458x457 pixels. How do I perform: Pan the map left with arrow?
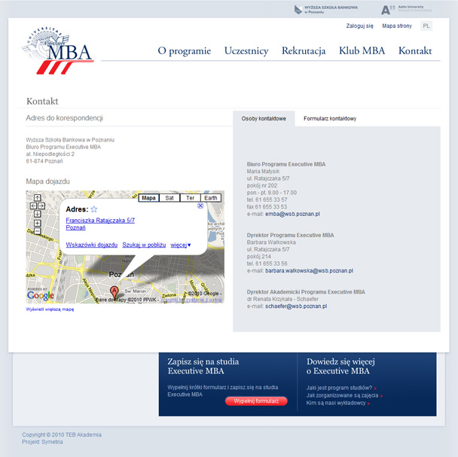33,206
